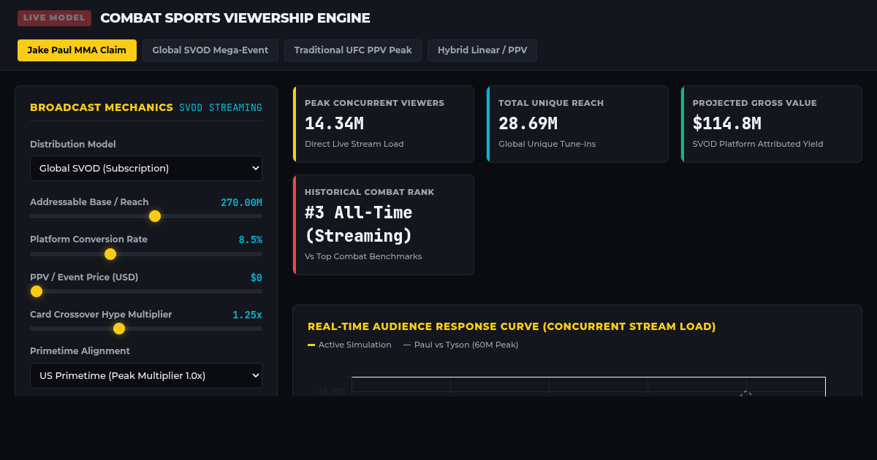The height and width of the screenshot is (460, 877).
Task: Click the SVOD STREAMING label
Action: click(221, 107)
